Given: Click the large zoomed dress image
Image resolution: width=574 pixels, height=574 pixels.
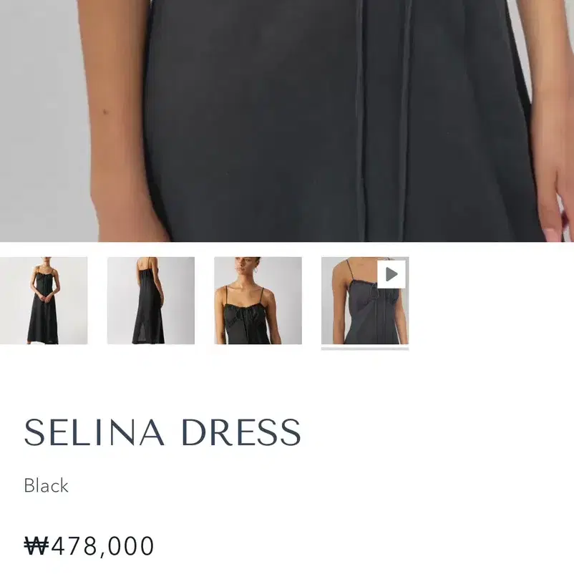Looking at the screenshot, I should click(287, 121).
